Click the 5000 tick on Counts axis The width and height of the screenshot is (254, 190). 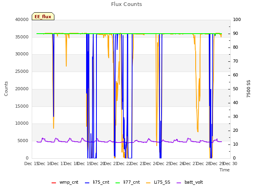tap(23, 141)
